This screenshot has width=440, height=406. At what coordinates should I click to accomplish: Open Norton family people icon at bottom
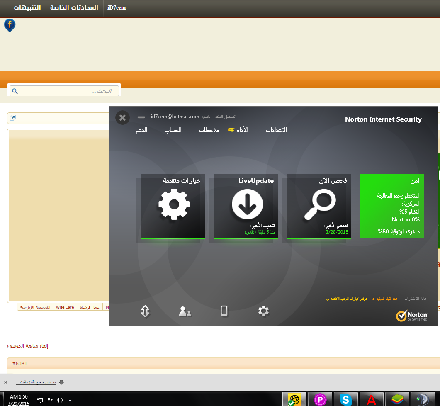(x=185, y=311)
